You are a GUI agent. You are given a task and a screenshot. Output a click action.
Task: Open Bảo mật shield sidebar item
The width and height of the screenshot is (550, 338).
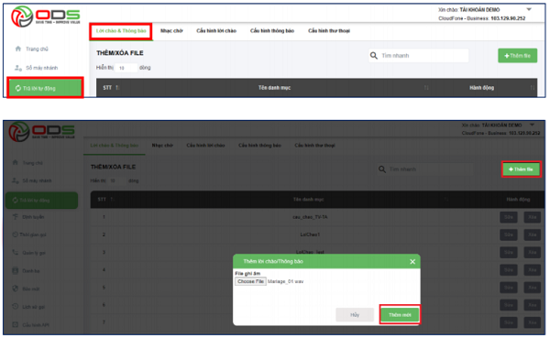[26, 289]
